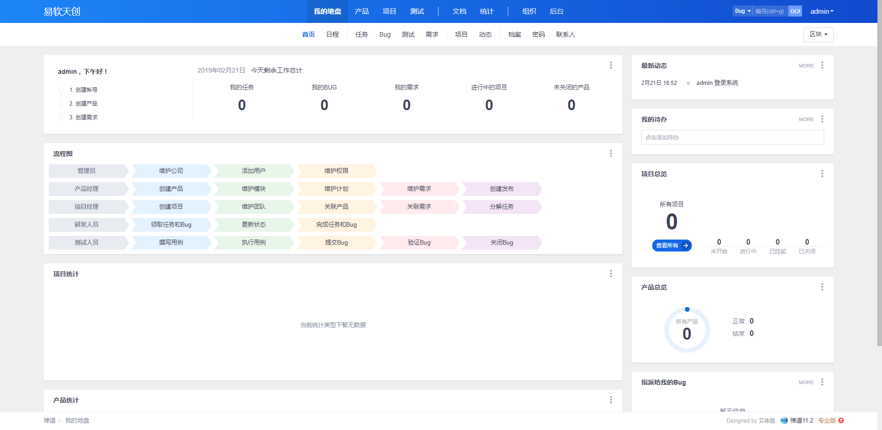Open the admin user dropdown menu
882x430 pixels.
pos(822,11)
